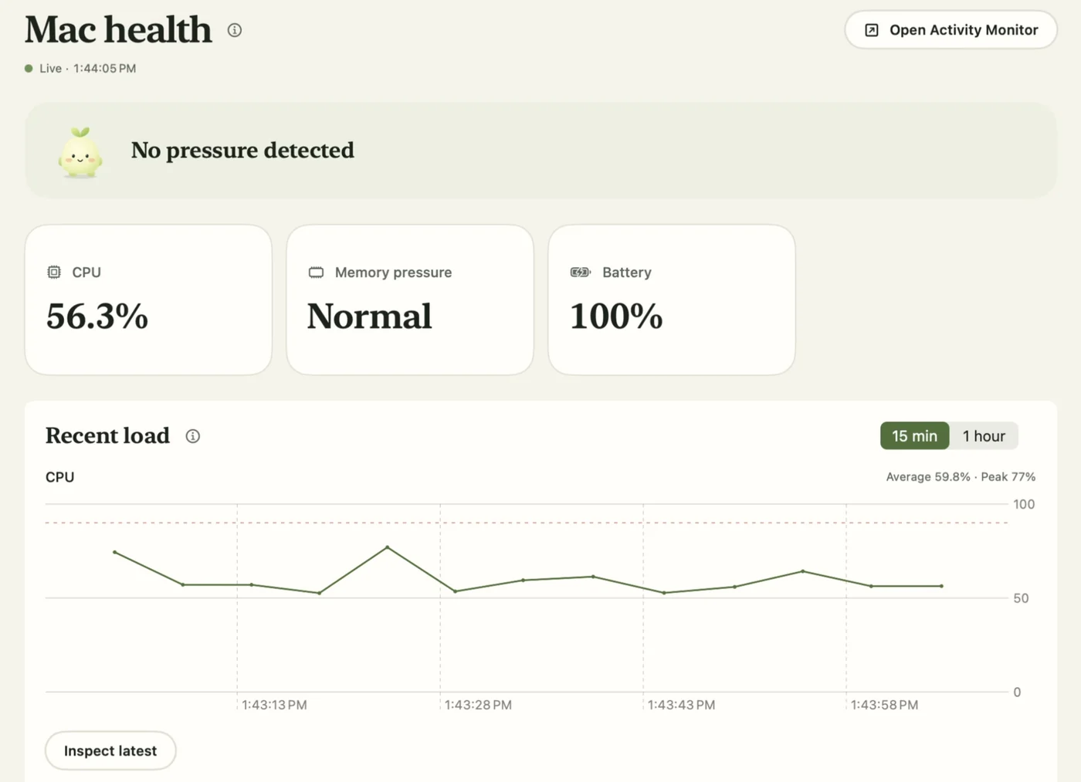Click the charging battery icon
The width and height of the screenshot is (1081, 782).
(x=581, y=273)
